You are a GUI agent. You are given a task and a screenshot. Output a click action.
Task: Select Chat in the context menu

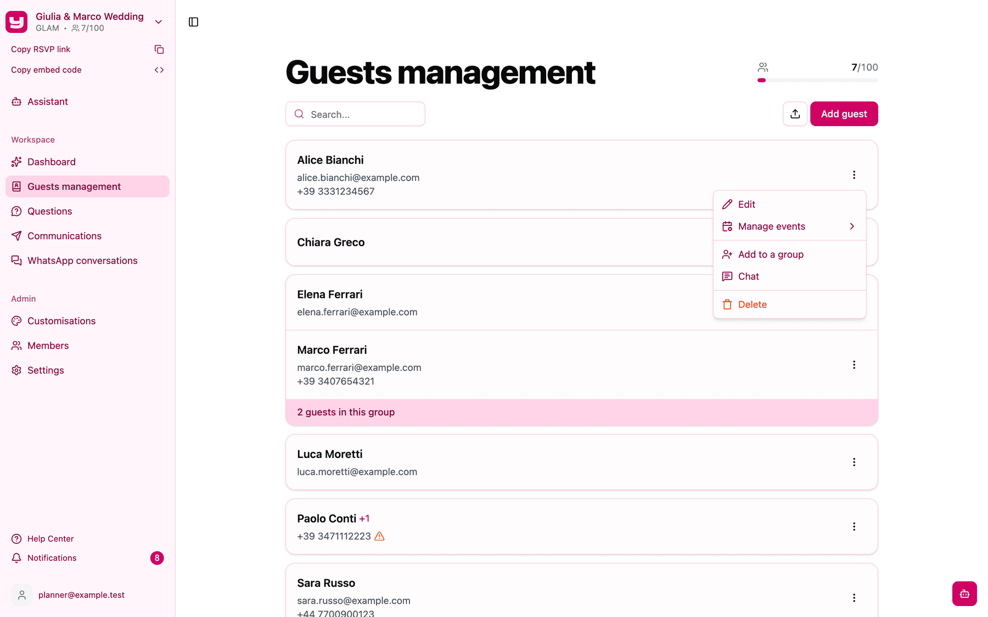789,276
